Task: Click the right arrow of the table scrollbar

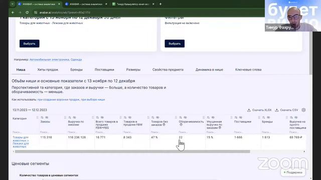Action: coord(304,151)
